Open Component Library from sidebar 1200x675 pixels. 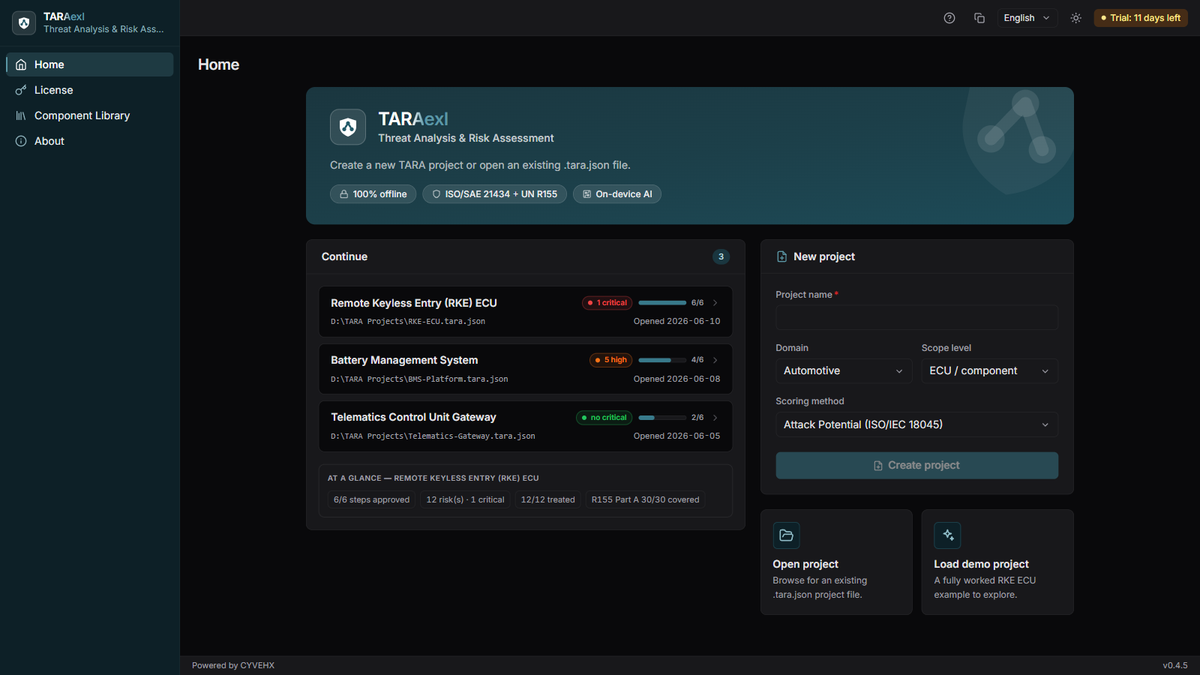point(90,115)
